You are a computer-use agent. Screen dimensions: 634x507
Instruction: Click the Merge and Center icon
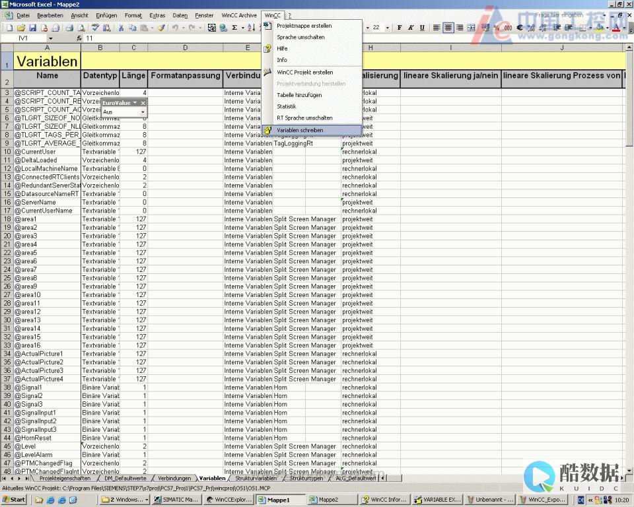tap(471, 28)
